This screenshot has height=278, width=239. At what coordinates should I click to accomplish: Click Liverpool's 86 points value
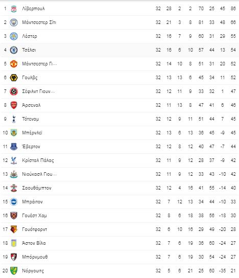tap(233, 9)
